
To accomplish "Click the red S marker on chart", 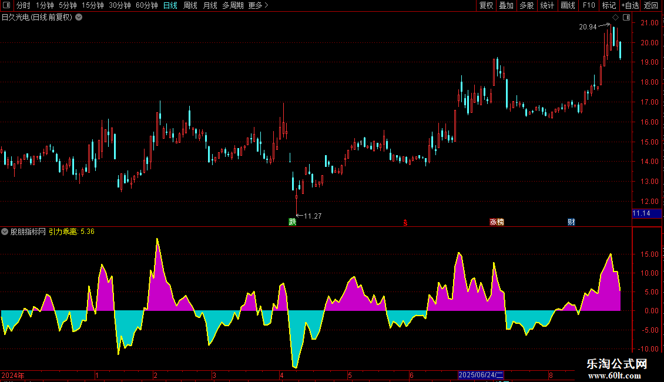I will 405,222.
